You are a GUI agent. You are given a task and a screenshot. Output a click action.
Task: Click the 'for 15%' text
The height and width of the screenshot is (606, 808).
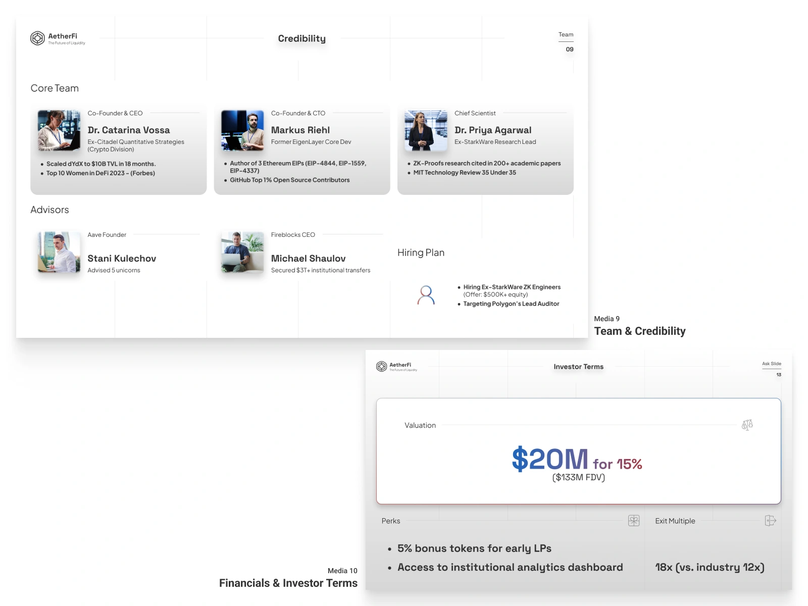coord(618,464)
